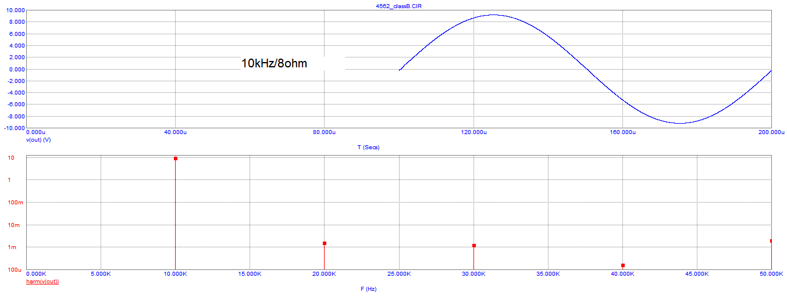Click the 35.000K frequency axis label
The width and height of the screenshot is (787, 299).
548,273
